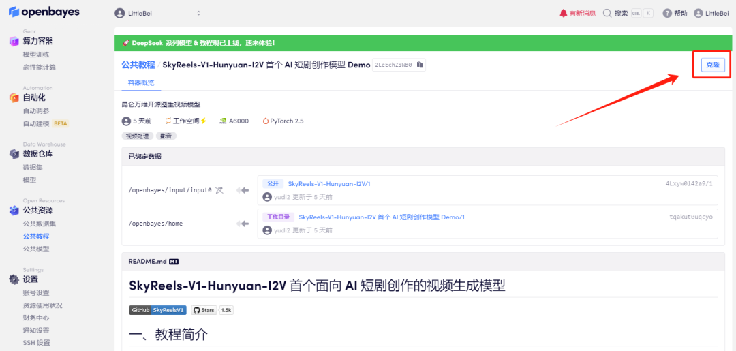
Task: Open the GitHub SkyReelsV1 badge
Action: [x=157, y=310]
